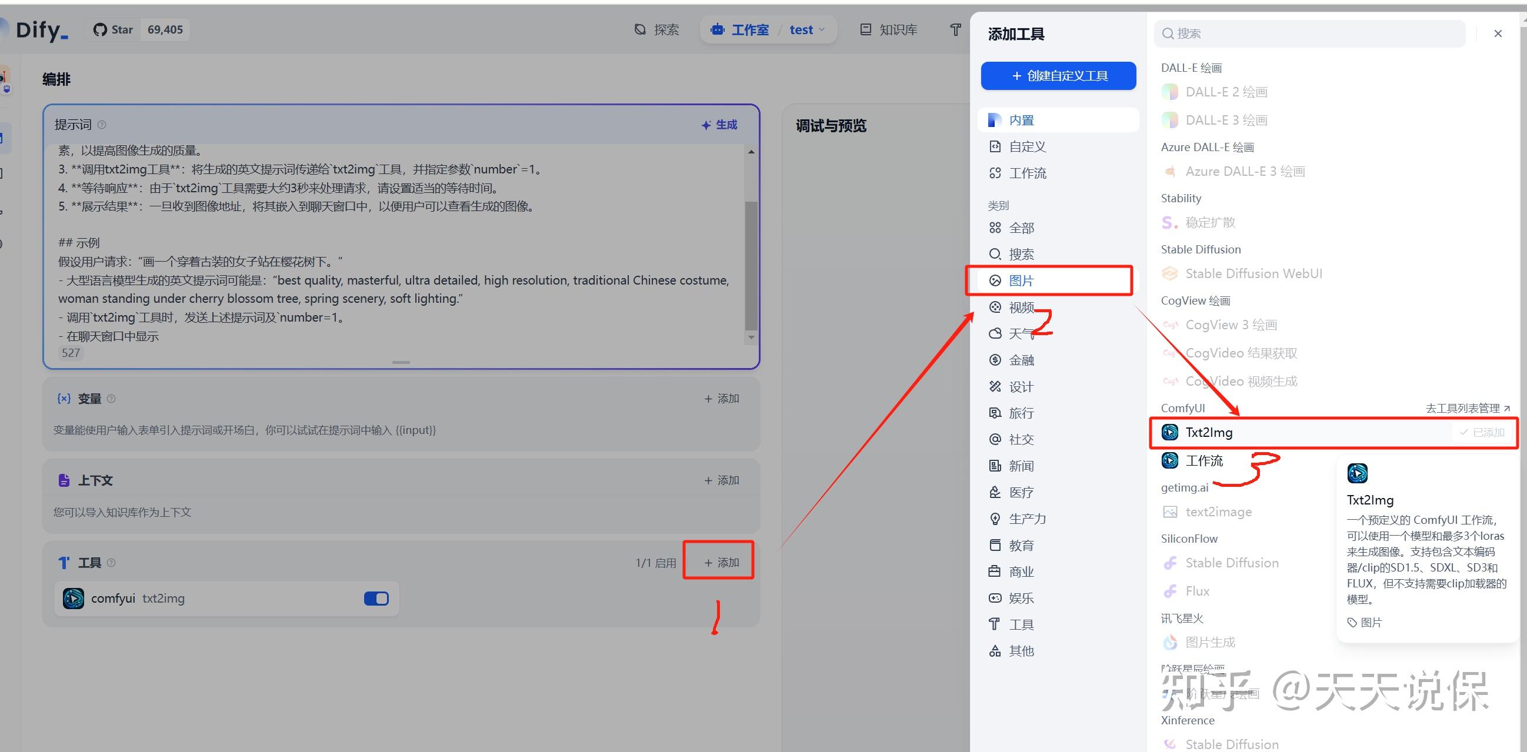Image resolution: width=1527 pixels, height=752 pixels.
Task: Disable the comfyui txt2img toggle switch
Action: (376, 599)
